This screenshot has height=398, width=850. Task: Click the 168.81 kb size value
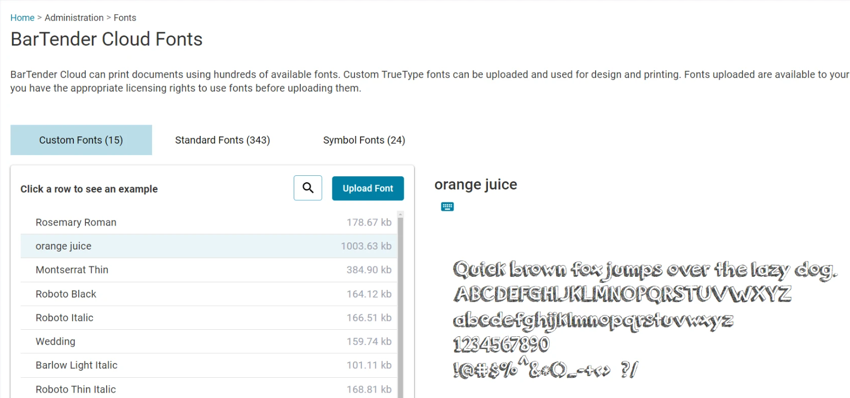point(369,389)
